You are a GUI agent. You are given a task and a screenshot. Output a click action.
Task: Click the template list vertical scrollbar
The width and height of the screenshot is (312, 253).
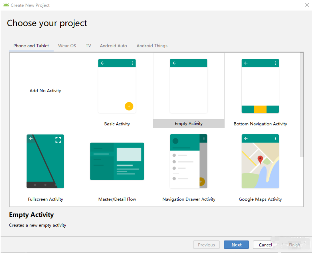pos(302,105)
